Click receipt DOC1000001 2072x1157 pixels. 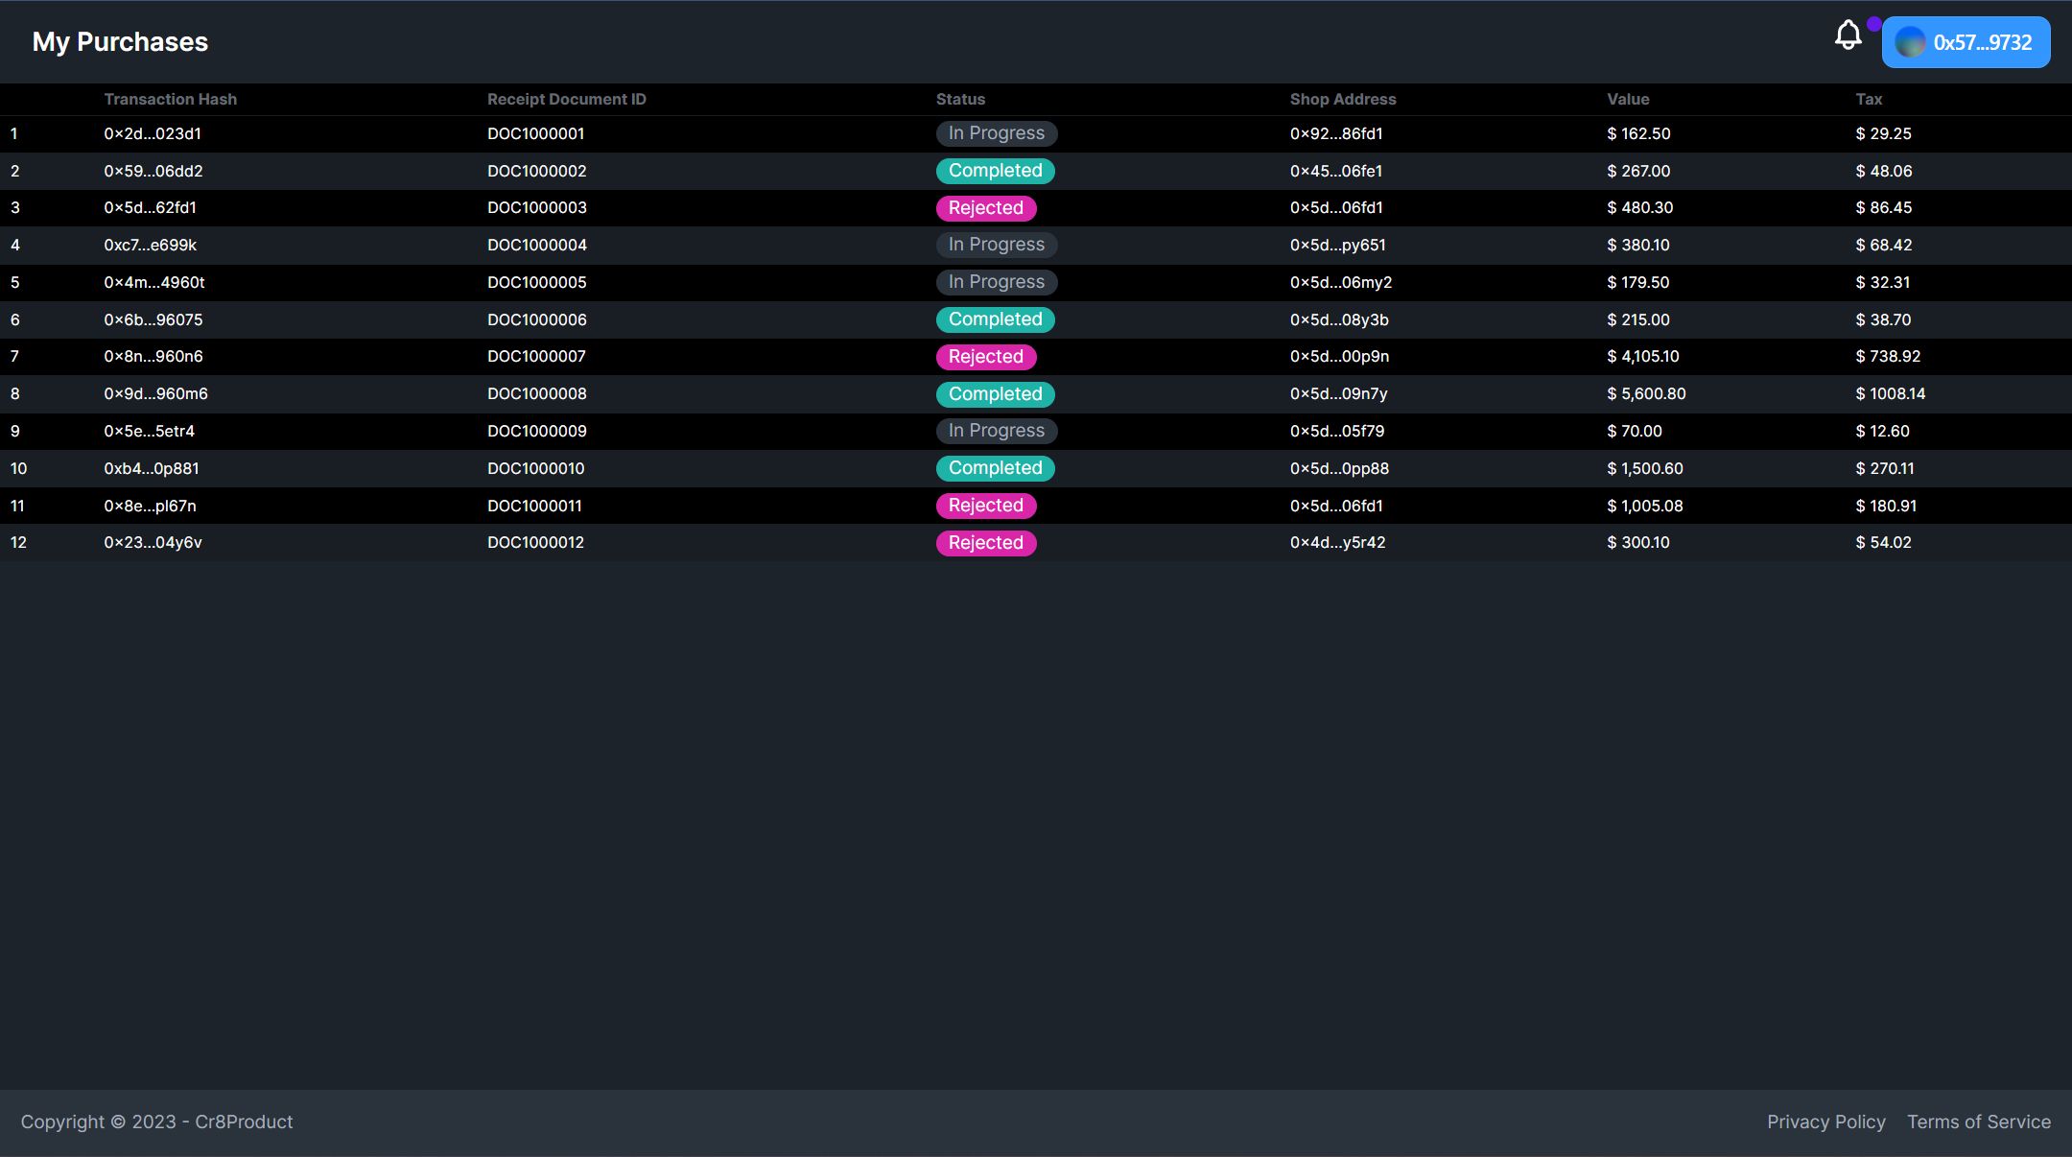(x=535, y=133)
